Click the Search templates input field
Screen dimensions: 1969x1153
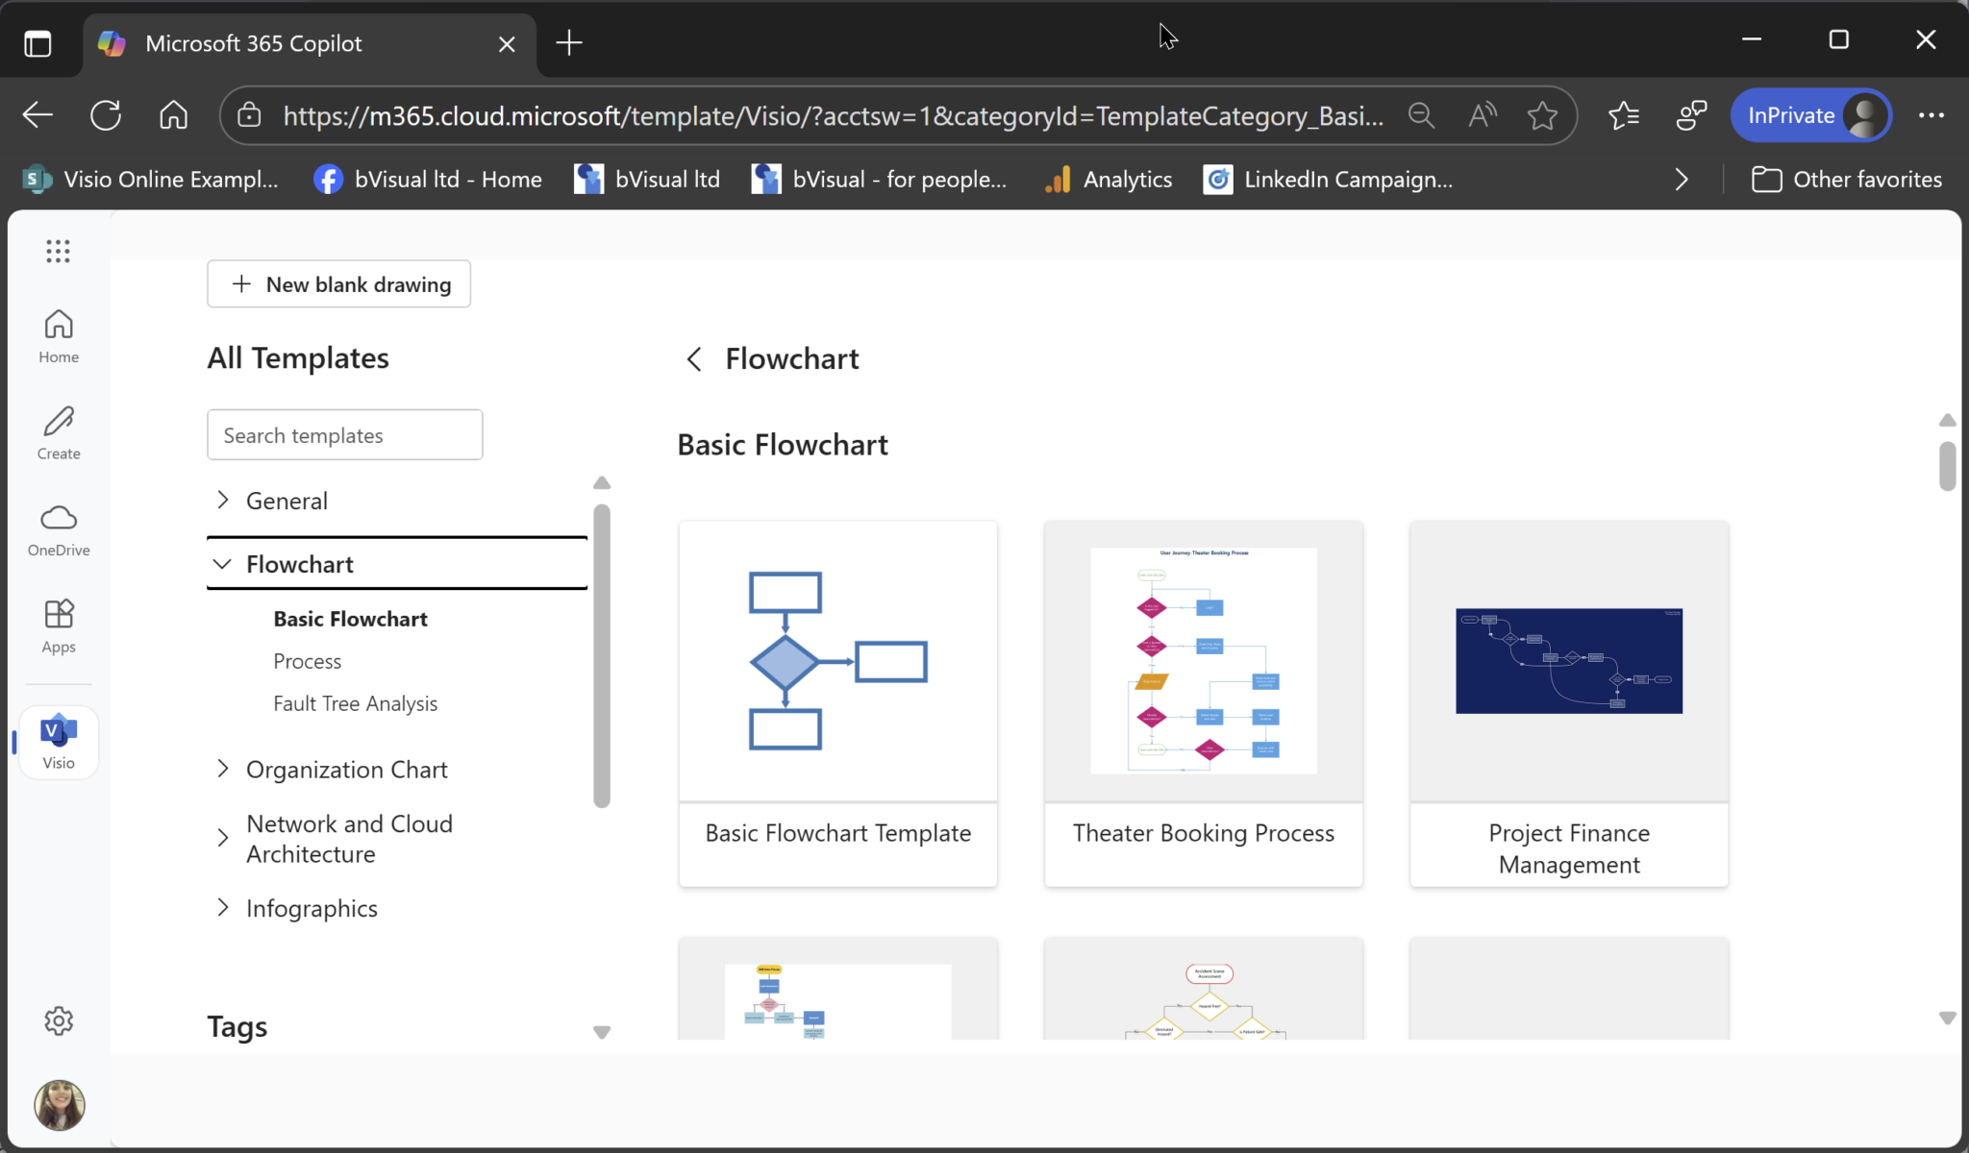pyautogui.click(x=343, y=434)
